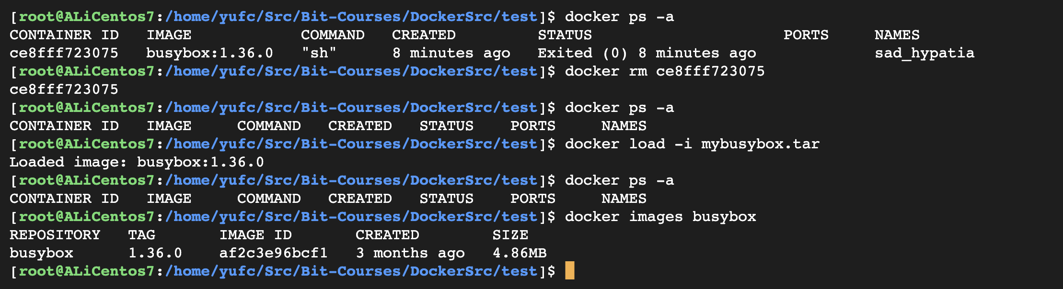
Task: Click the 4.86MB size value
Action: 520,253
